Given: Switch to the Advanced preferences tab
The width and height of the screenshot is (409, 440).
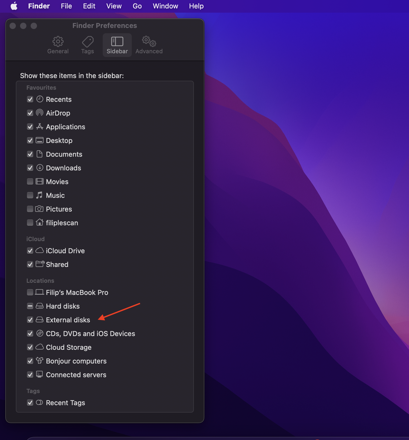Looking at the screenshot, I should (x=149, y=45).
